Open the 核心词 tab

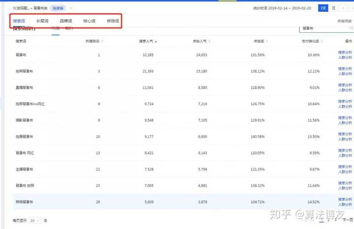pyautogui.click(x=89, y=21)
